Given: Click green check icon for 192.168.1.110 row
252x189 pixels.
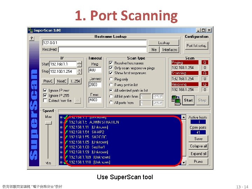Looking at the screenshot, I should coord(66,162).
